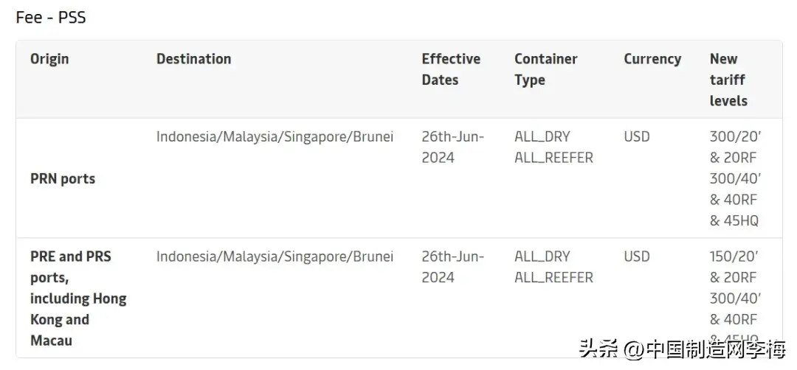Screen dimensions: 797x370
Task: Click the Effective Dates column header
Action: click(x=451, y=69)
